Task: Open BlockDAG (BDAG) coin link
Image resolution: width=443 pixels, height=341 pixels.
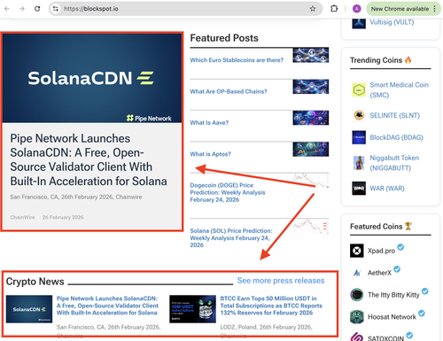Action: click(397, 137)
